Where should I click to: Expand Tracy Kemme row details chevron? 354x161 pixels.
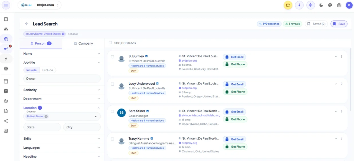coord(336,139)
